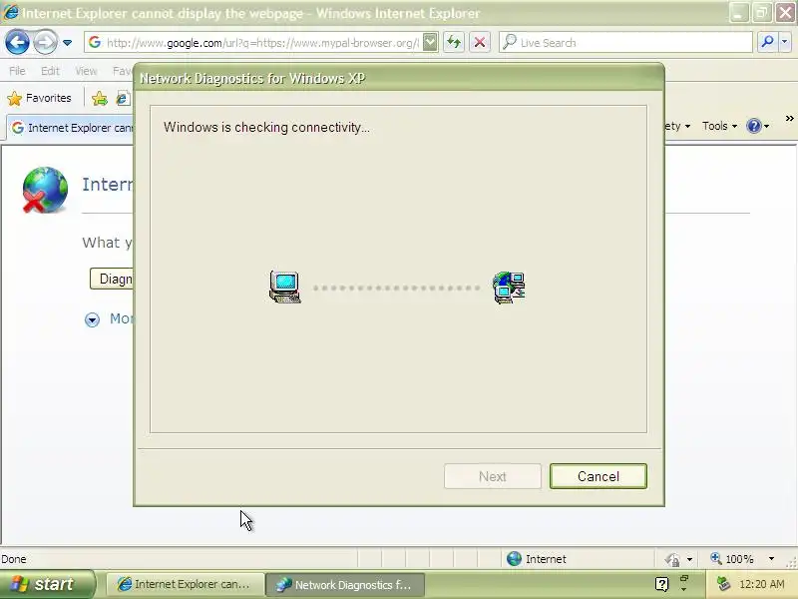Click the Google favicon in address bar

95,43
